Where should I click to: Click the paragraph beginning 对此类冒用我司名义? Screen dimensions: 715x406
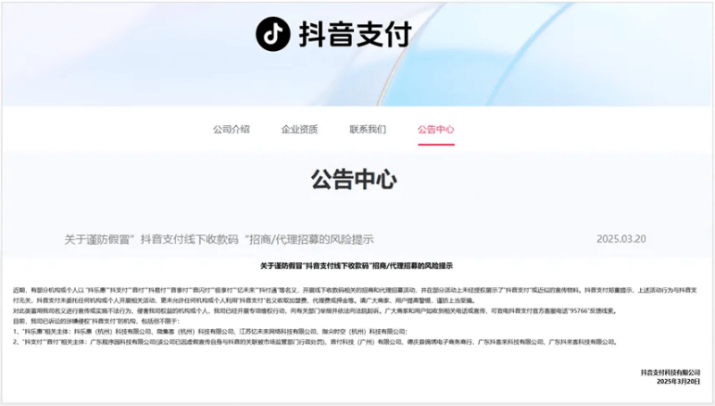pyautogui.click(x=315, y=311)
